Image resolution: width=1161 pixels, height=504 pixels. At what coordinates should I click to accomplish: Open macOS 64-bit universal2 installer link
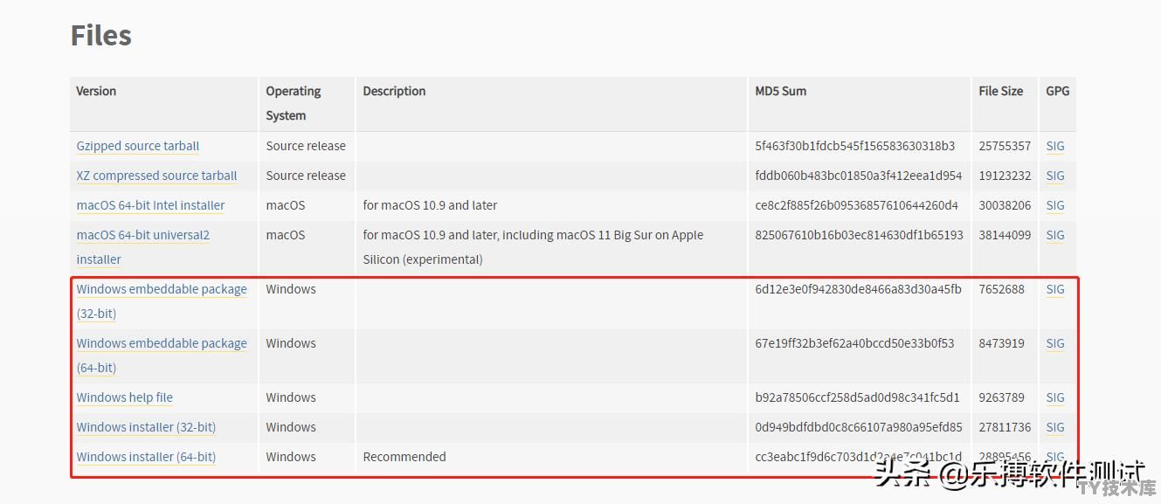click(143, 247)
